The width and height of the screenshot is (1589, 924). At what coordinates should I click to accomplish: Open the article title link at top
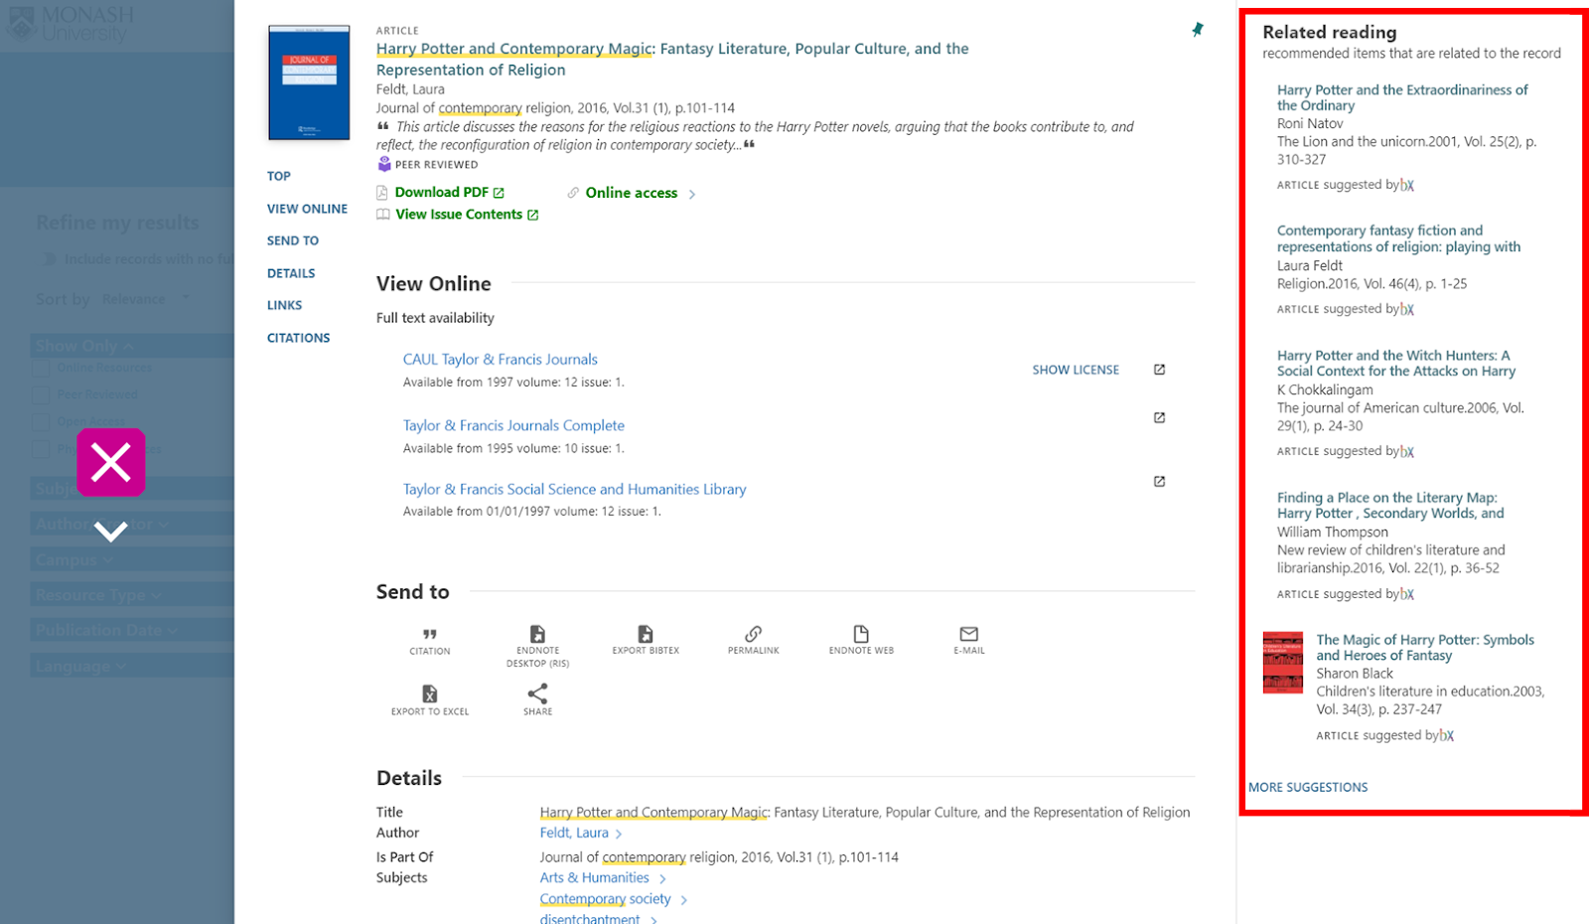[672, 59]
